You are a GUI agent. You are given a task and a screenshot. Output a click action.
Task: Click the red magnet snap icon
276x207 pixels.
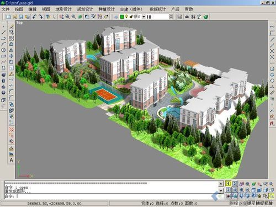click(x=272, y=123)
